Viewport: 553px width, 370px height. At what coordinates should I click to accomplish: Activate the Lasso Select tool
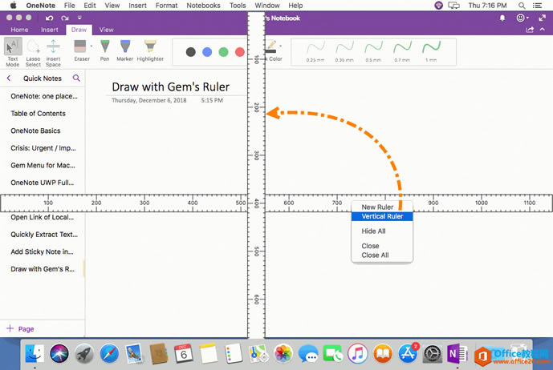coord(33,50)
